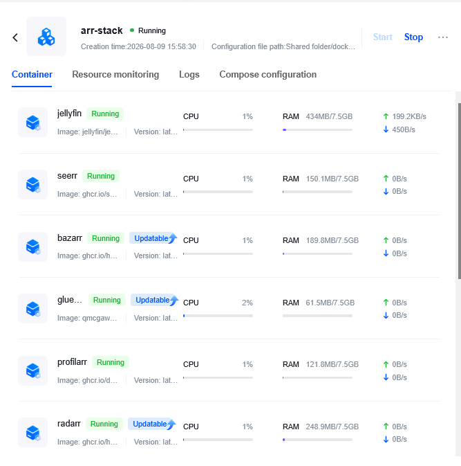Click the Updatable badge on radarr
The width and height of the screenshot is (461, 466).
click(x=152, y=424)
